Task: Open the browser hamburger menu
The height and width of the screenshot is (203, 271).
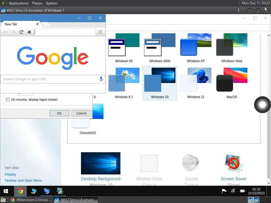Action: pyautogui.click(x=100, y=32)
